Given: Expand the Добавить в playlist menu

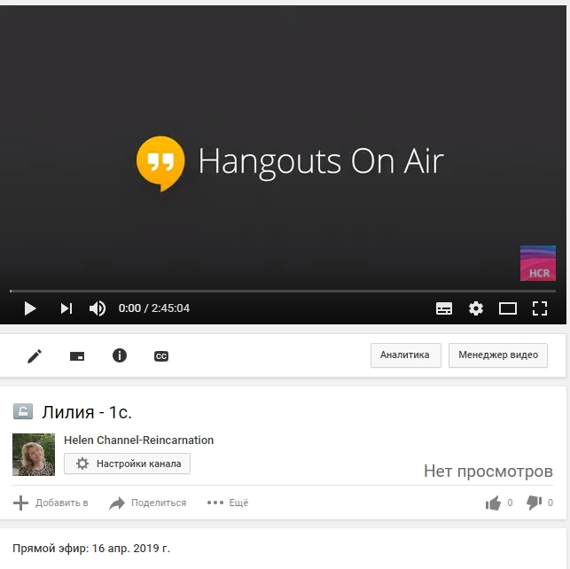Looking at the screenshot, I should point(51,503).
